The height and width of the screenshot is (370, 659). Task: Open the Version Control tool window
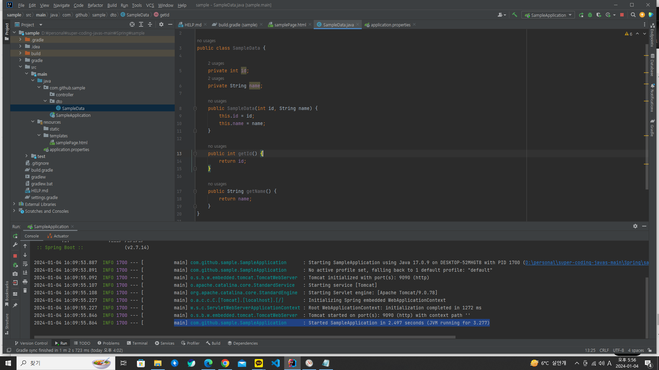(x=31, y=343)
